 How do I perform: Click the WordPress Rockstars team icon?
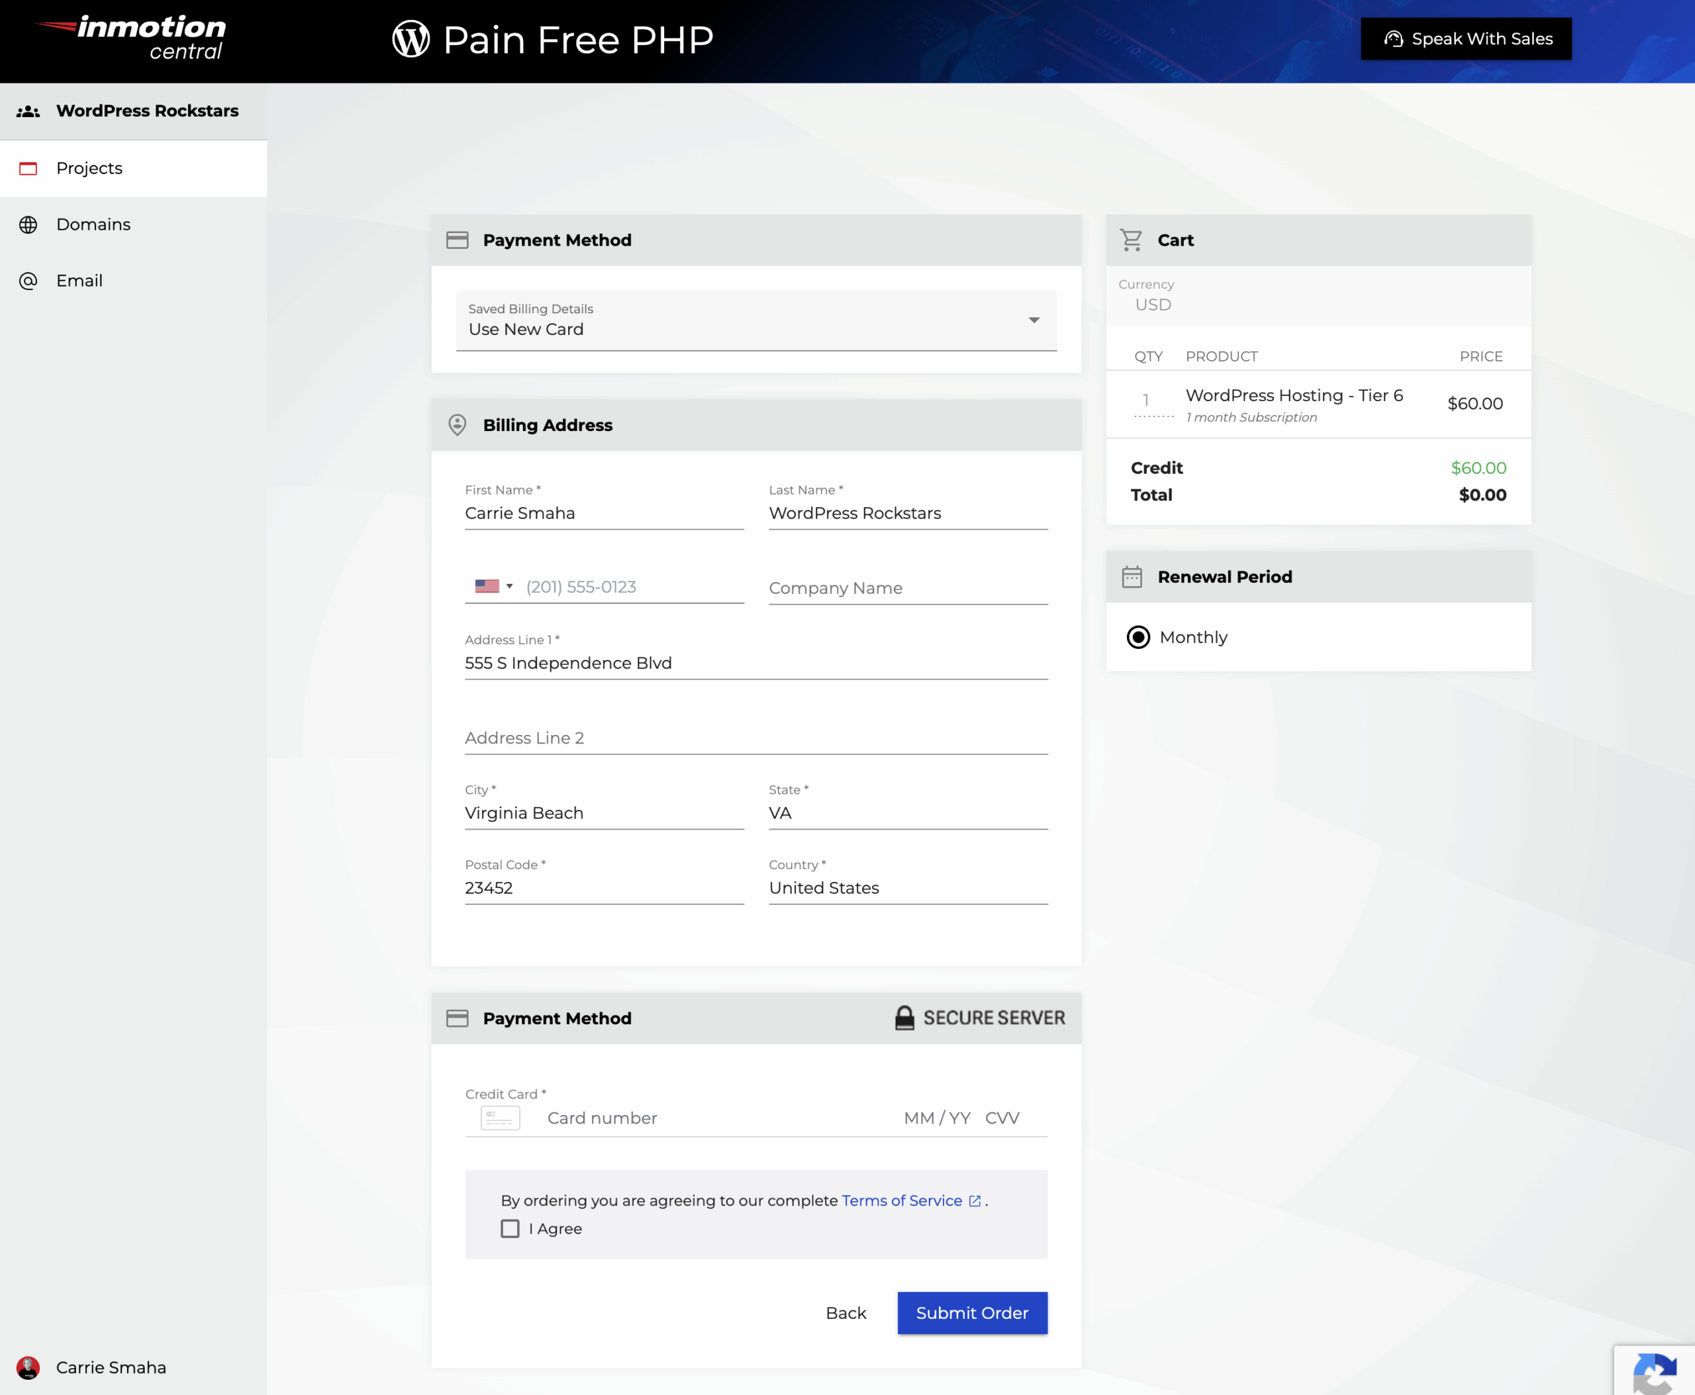click(29, 111)
